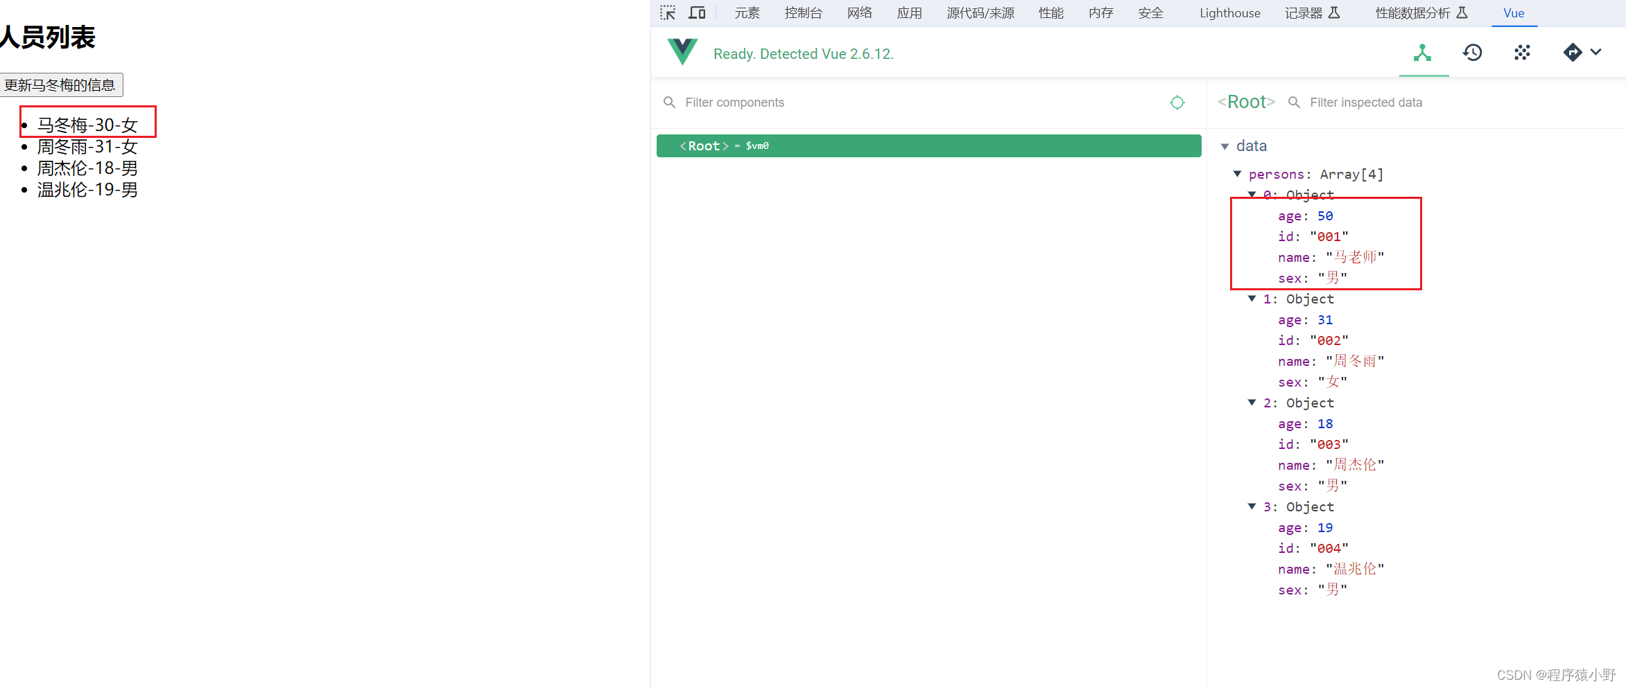
Task: Collapse the object at index 3
Action: point(1252,506)
